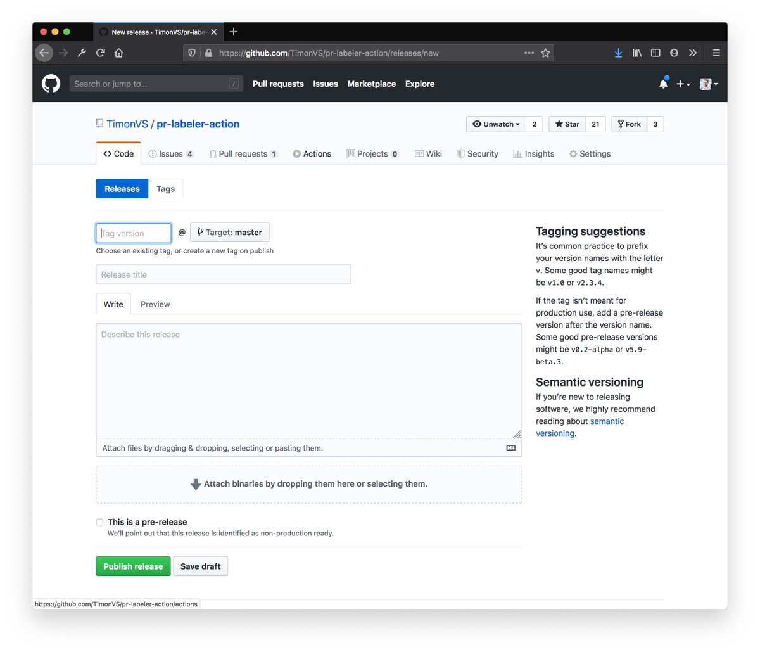Open the Security tab
The width and height of the screenshot is (760, 652).
(x=478, y=154)
